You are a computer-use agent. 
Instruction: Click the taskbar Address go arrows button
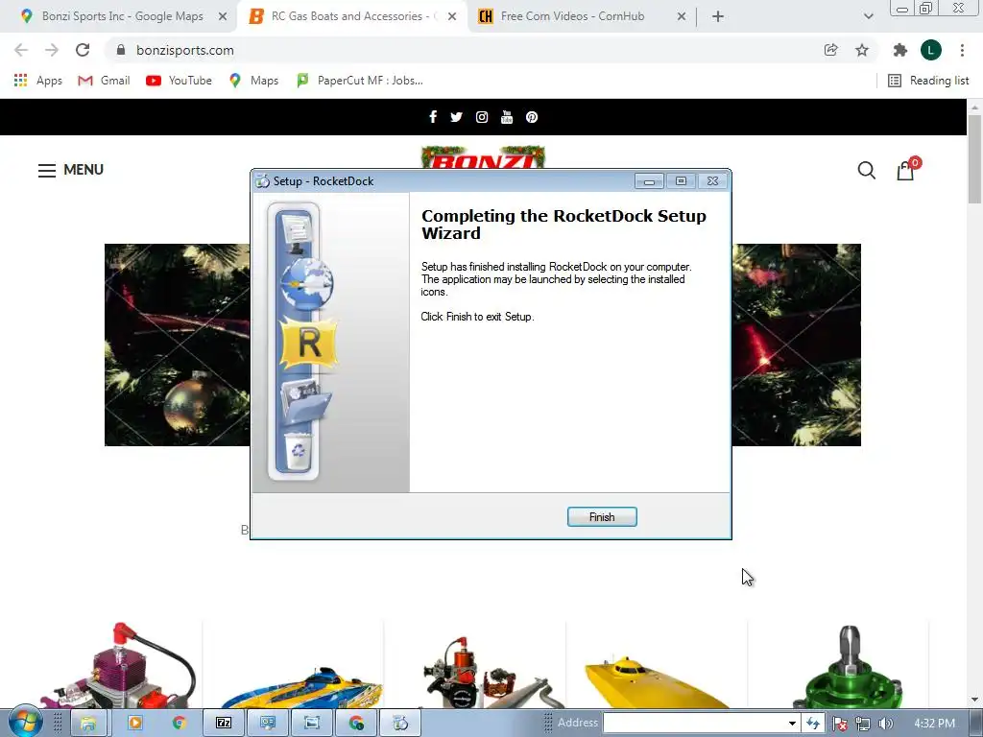click(813, 724)
